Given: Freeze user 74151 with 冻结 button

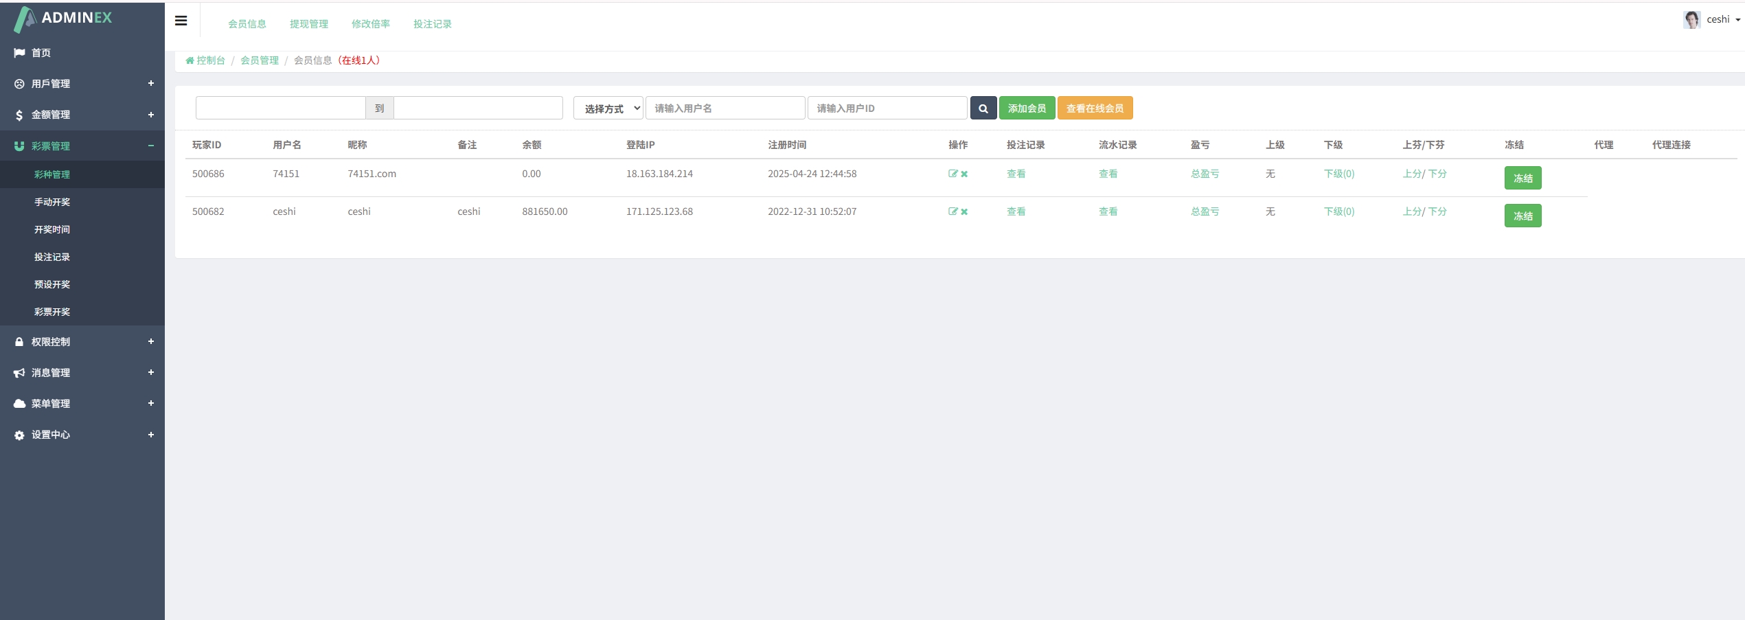Looking at the screenshot, I should (1522, 179).
